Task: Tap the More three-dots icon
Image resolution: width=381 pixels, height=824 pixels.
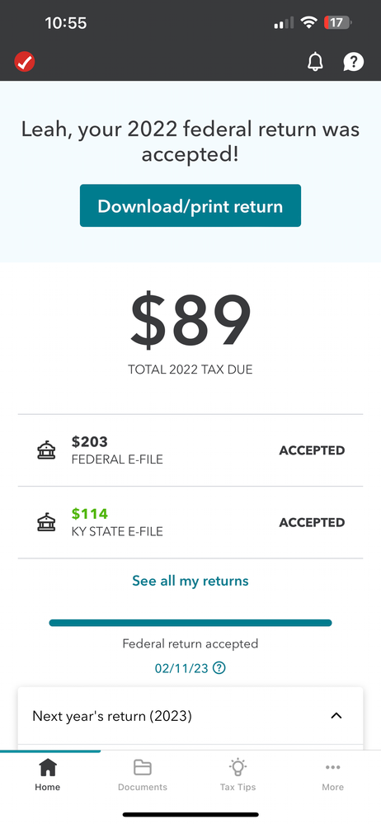Action: click(332, 767)
